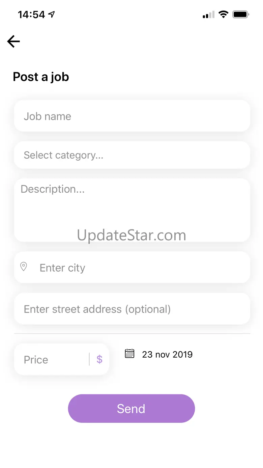Tap the cellular signal bars icon

pos(208,15)
